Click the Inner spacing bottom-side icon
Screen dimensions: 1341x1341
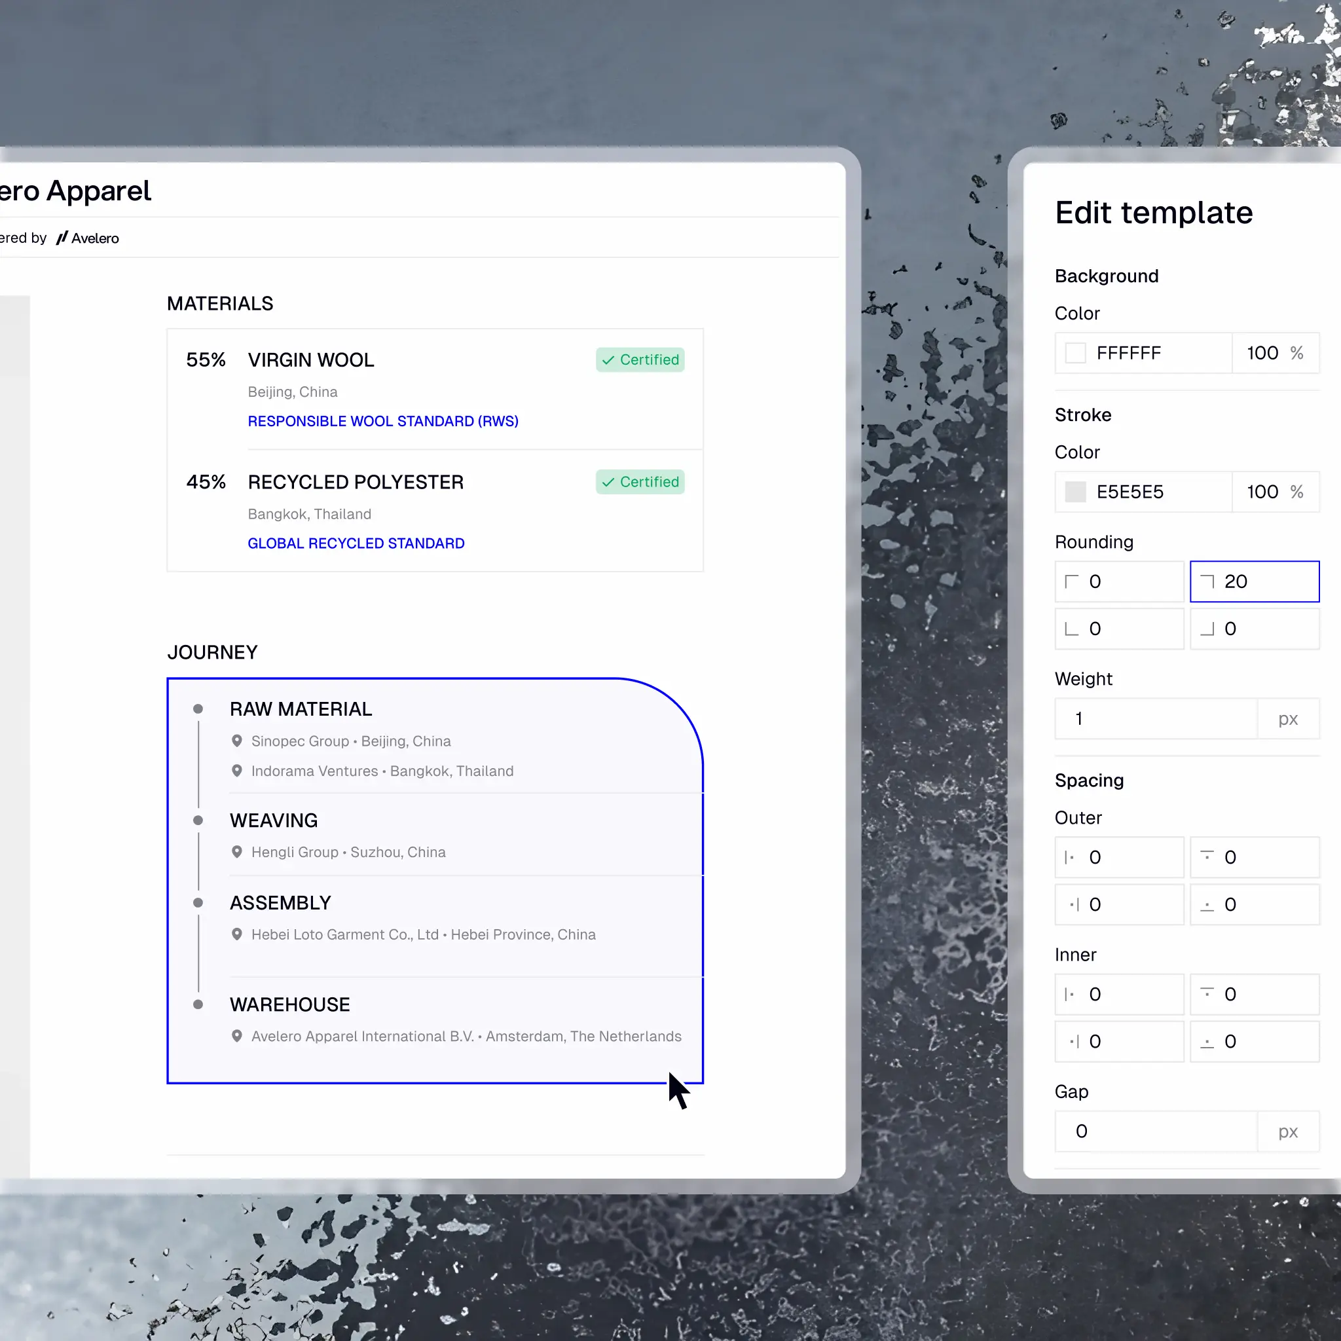pos(1207,1042)
